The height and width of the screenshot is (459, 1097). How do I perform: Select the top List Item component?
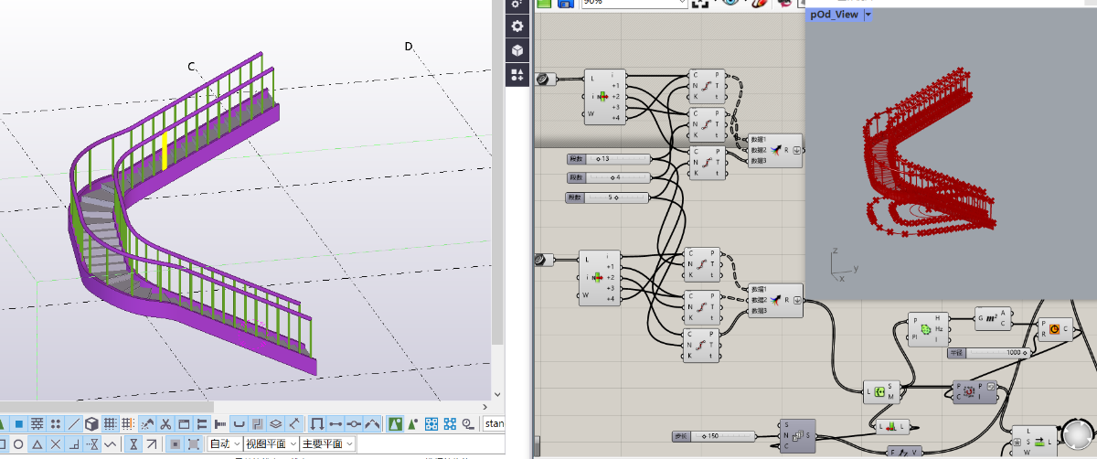[x=603, y=95]
